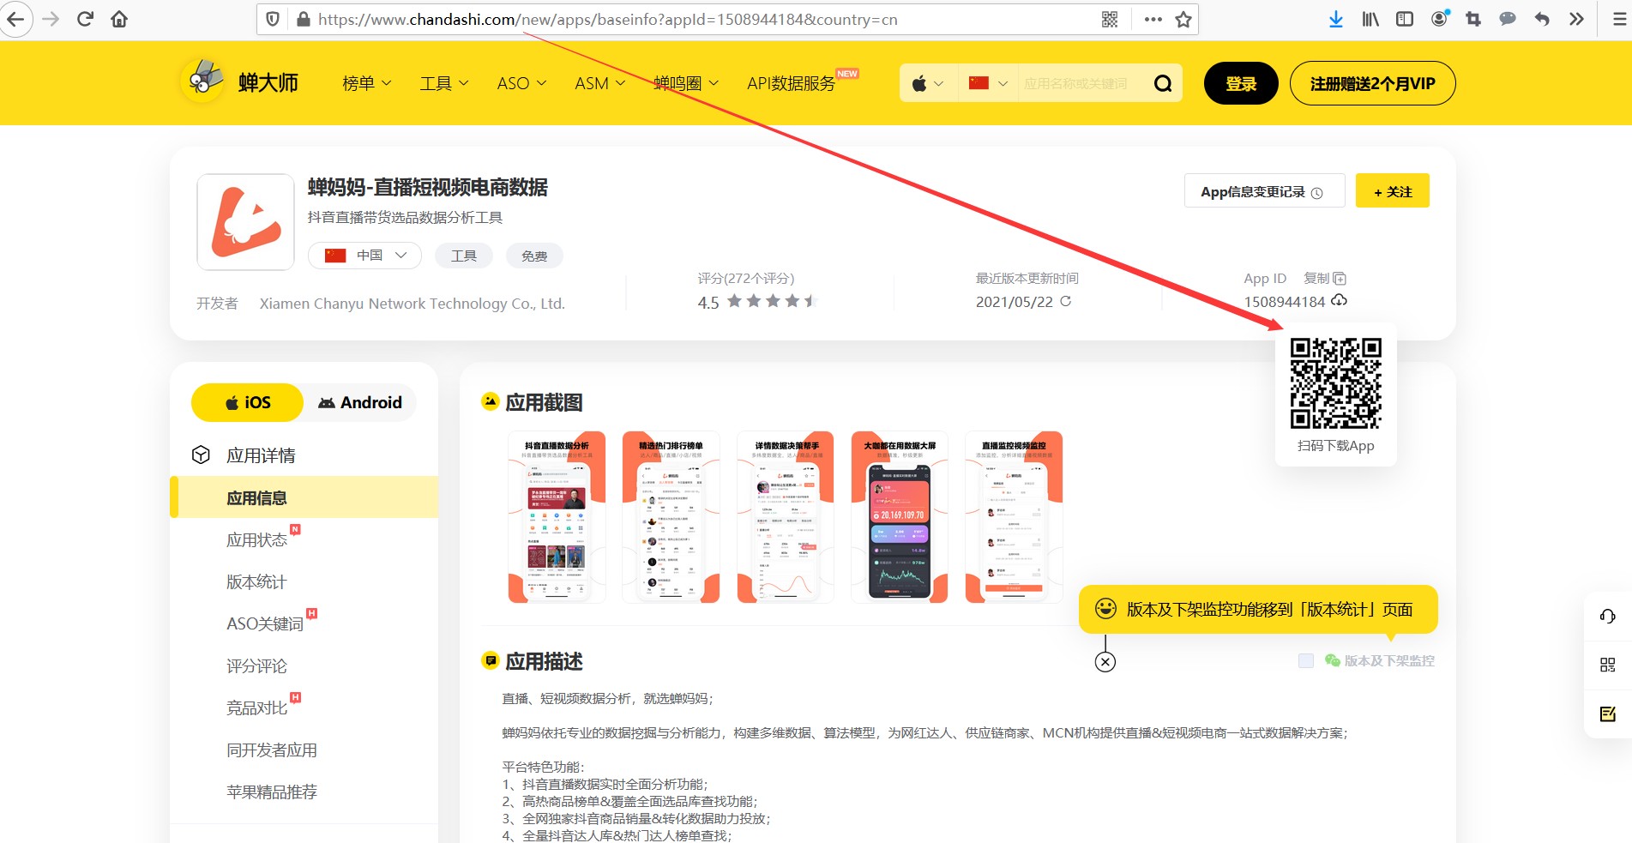This screenshot has width=1632, height=843.
Task: Bookmark this page with star icon
Action: [x=1183, y=19]
